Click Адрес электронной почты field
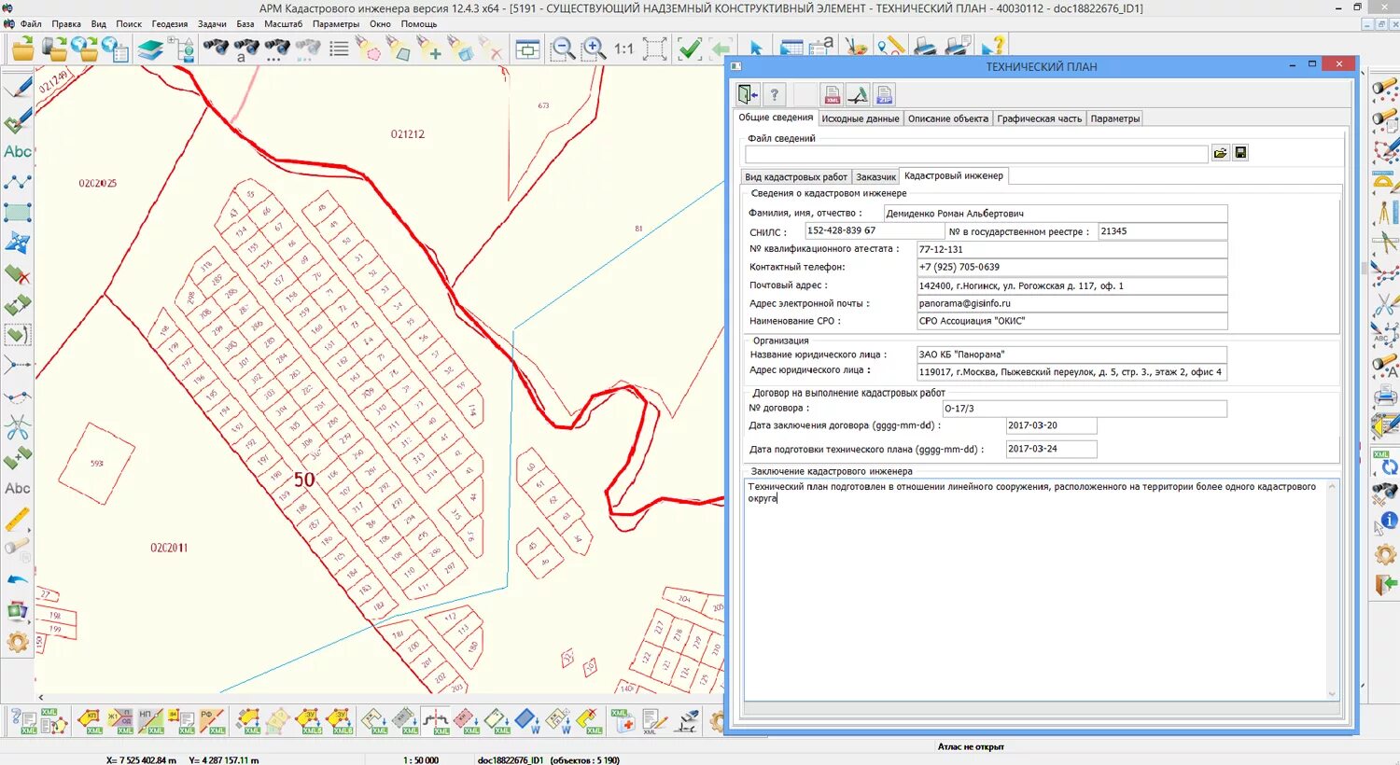The width and height of the screenshot is (1400, 765). point(1071,303)
